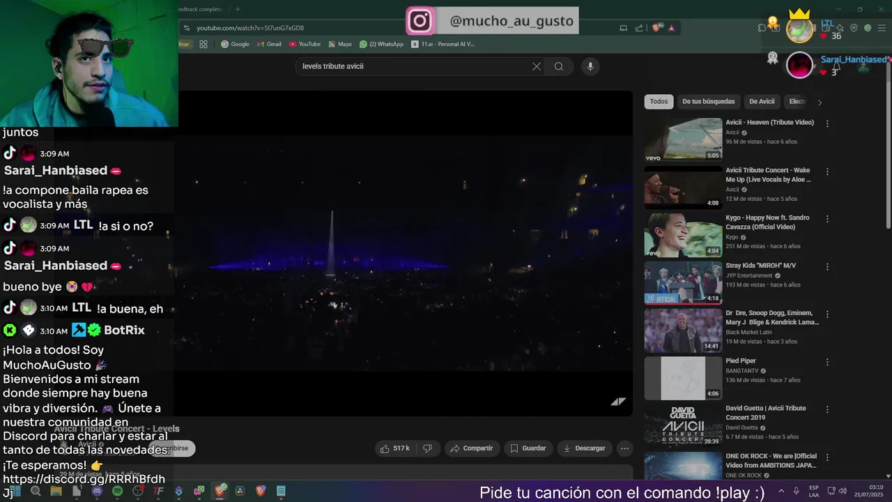Open the bookmarks apps grid icon
Image resolution: width=892 pixels, height=502 pixels.
pyautogui.click(x=203, y=44)
